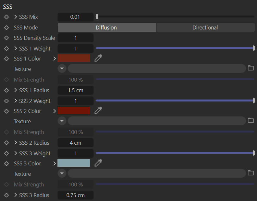The height and width of the screenshot is (201, 257).
Task: Click the SSS 2 Radius value field
Action: pos(76,143)
